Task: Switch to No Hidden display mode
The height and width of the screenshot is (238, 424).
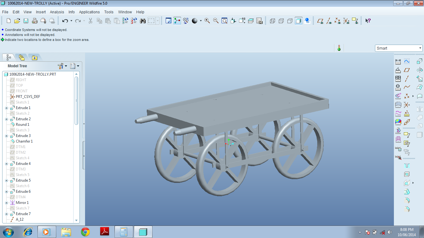Action: 290,21
